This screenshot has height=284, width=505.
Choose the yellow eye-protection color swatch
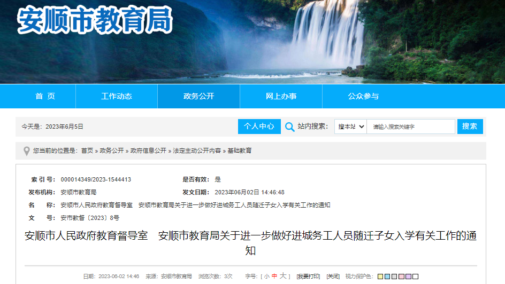point(380,277)
